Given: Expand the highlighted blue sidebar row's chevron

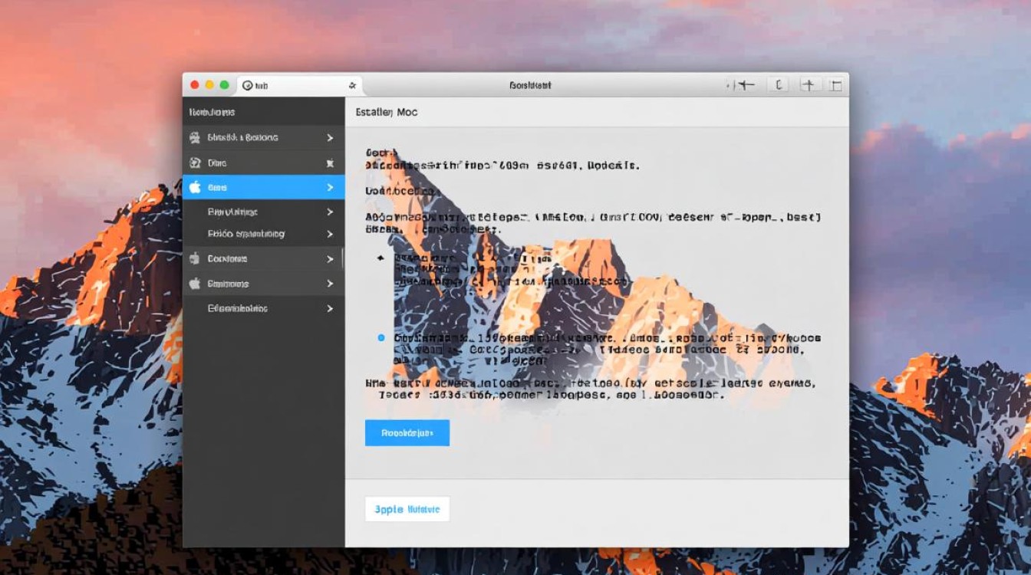Looking at the screenshot, I should point(330,187).
